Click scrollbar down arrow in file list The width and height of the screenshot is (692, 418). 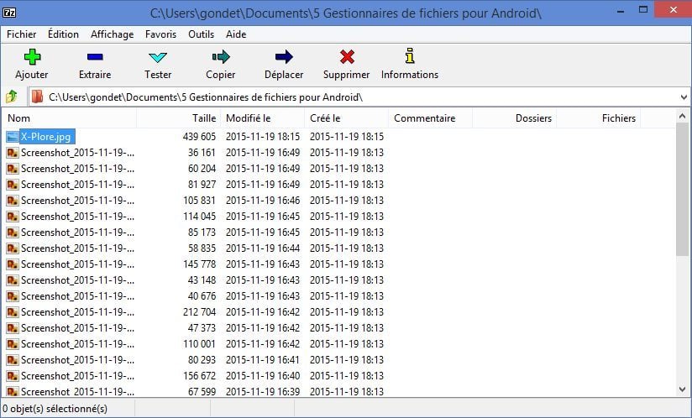(x=682, y=390)
